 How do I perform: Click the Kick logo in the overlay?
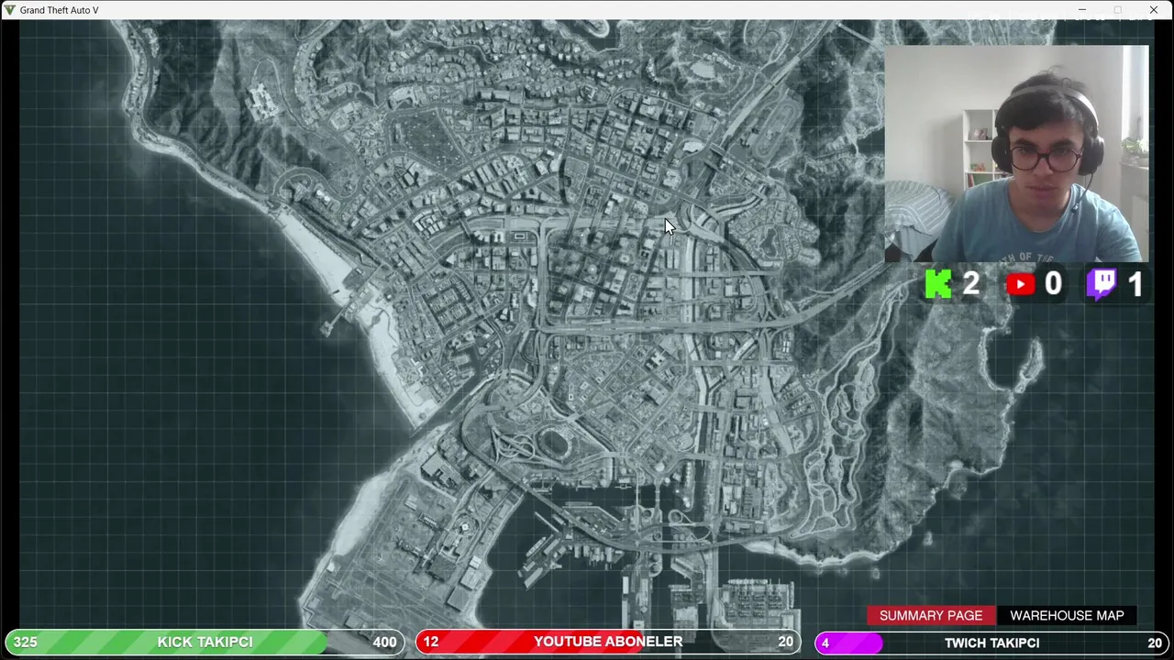pos(937,284)
